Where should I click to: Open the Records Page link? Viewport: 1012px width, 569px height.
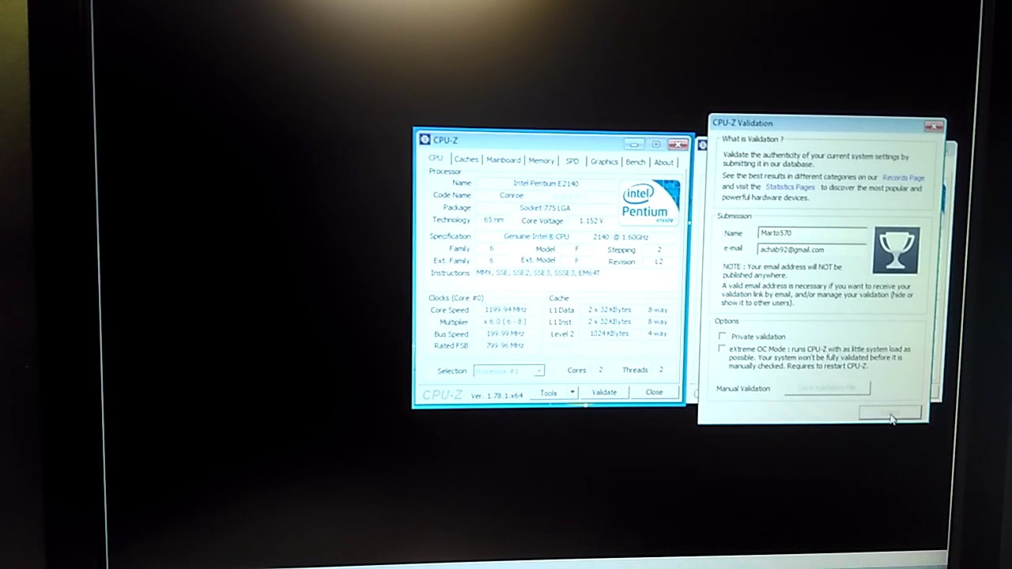point(903,178)
